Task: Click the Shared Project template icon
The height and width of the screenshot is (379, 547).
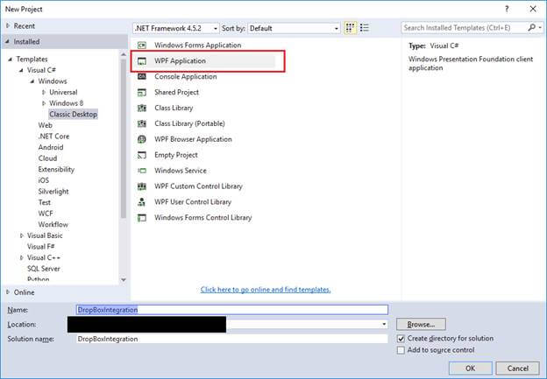Action: 142,92
